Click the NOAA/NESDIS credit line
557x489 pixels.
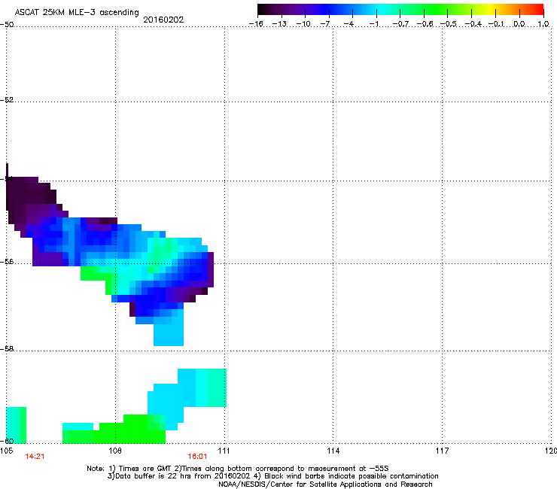(x=325, y=484)
